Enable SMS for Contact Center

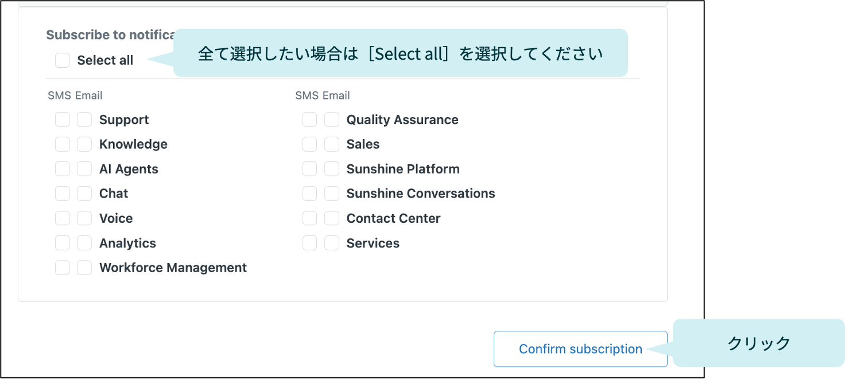tap(310, 218)
